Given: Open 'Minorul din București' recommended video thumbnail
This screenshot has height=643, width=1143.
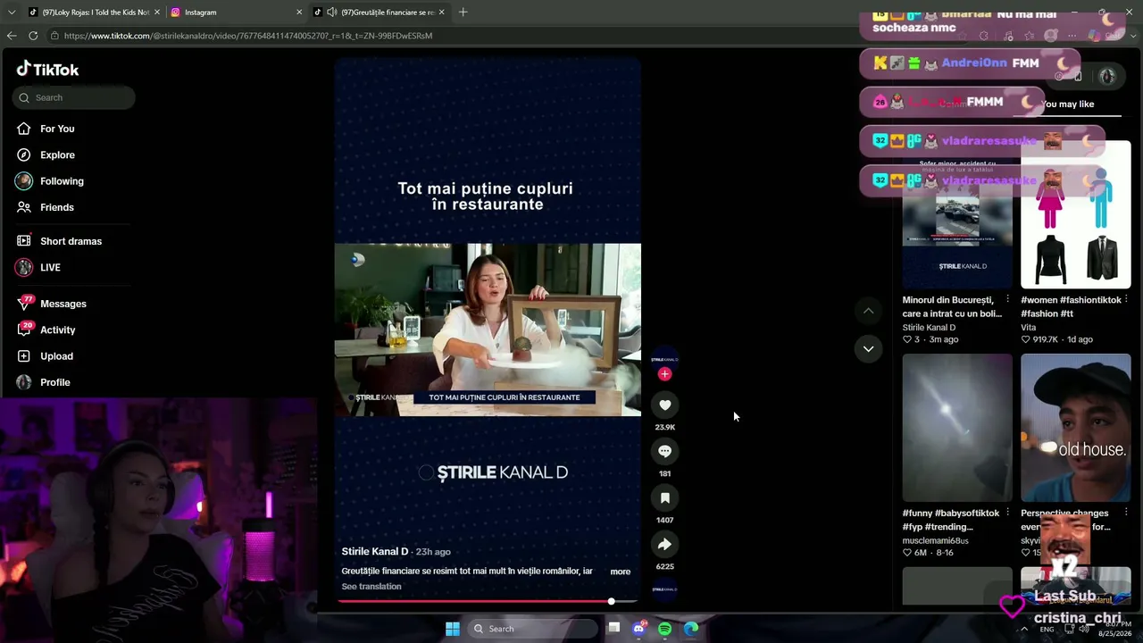Looking at the screenshot, I should pos(957,214).
